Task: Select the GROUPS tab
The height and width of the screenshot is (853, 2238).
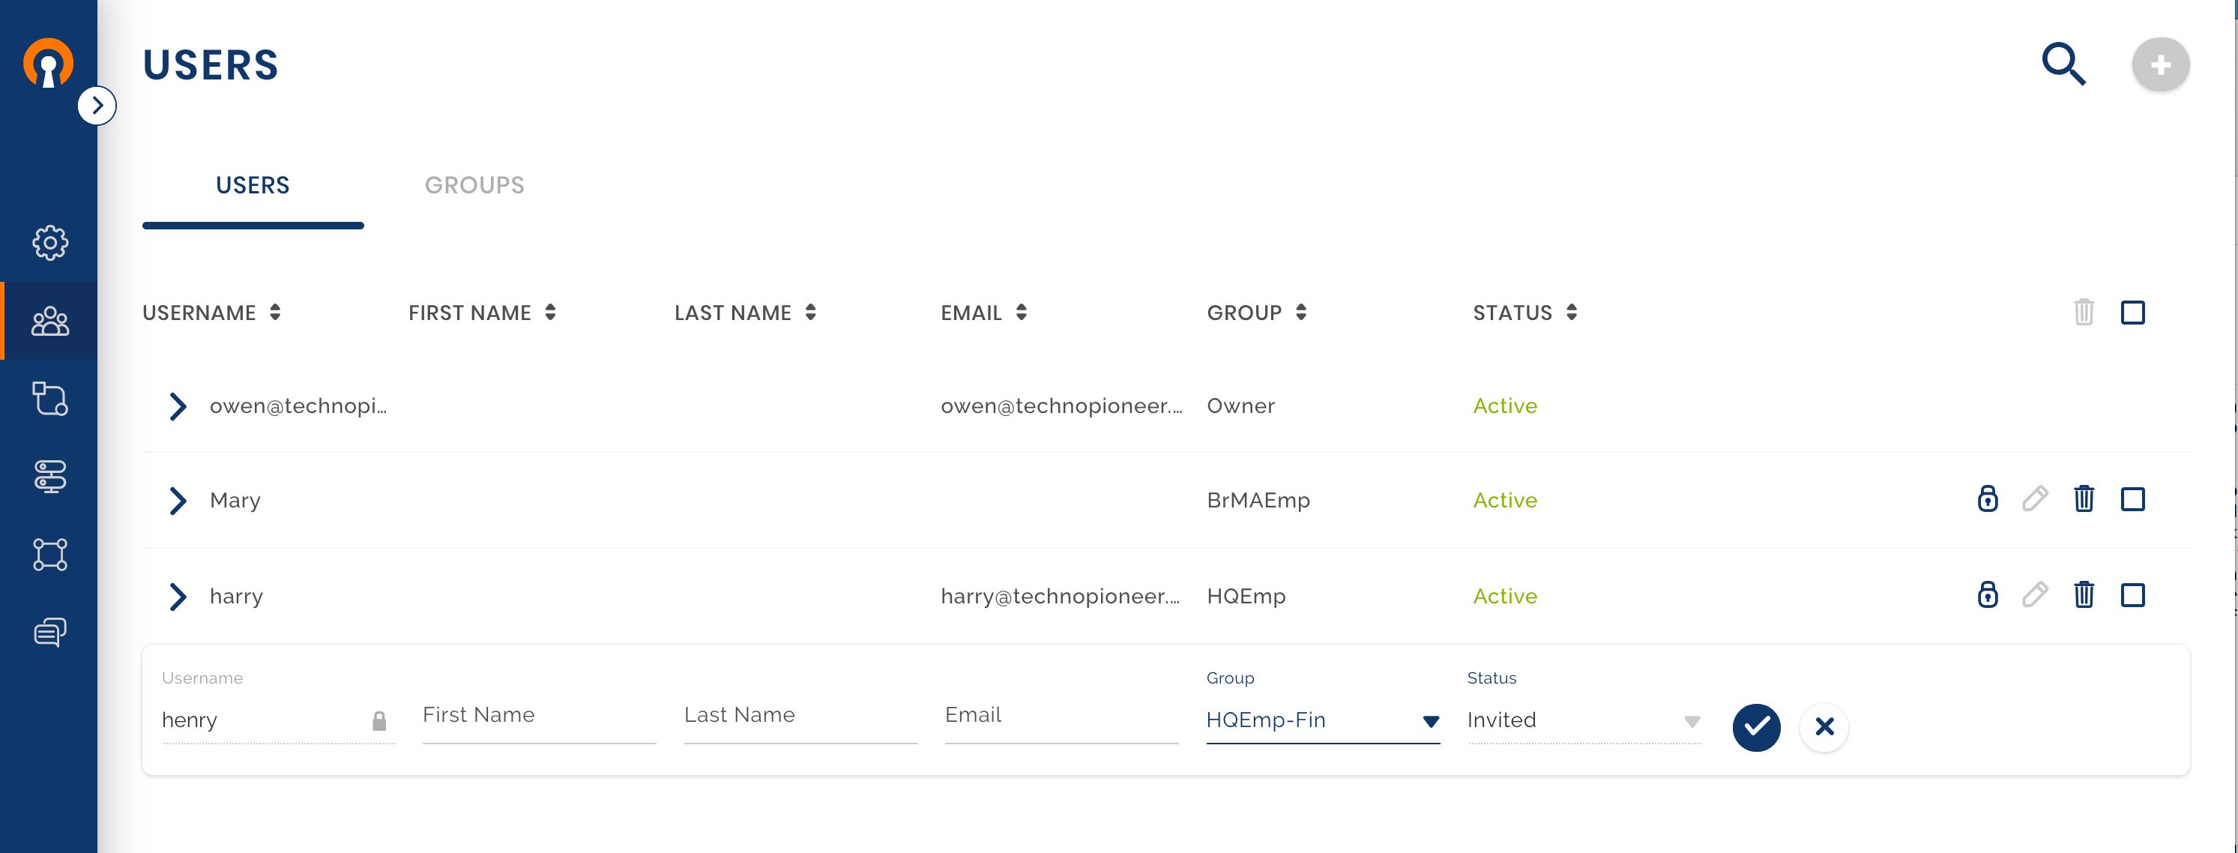Action: coord(477,184)
